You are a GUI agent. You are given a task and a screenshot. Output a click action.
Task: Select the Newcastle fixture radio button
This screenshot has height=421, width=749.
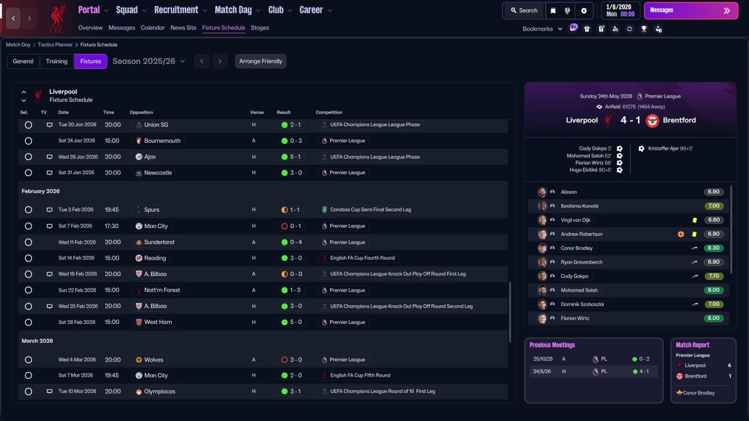click(28, 172)
